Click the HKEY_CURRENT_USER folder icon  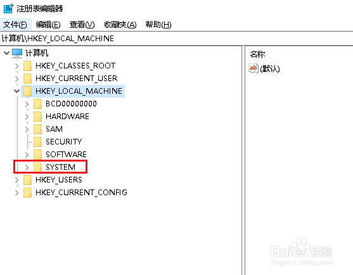tap(27, 79)
